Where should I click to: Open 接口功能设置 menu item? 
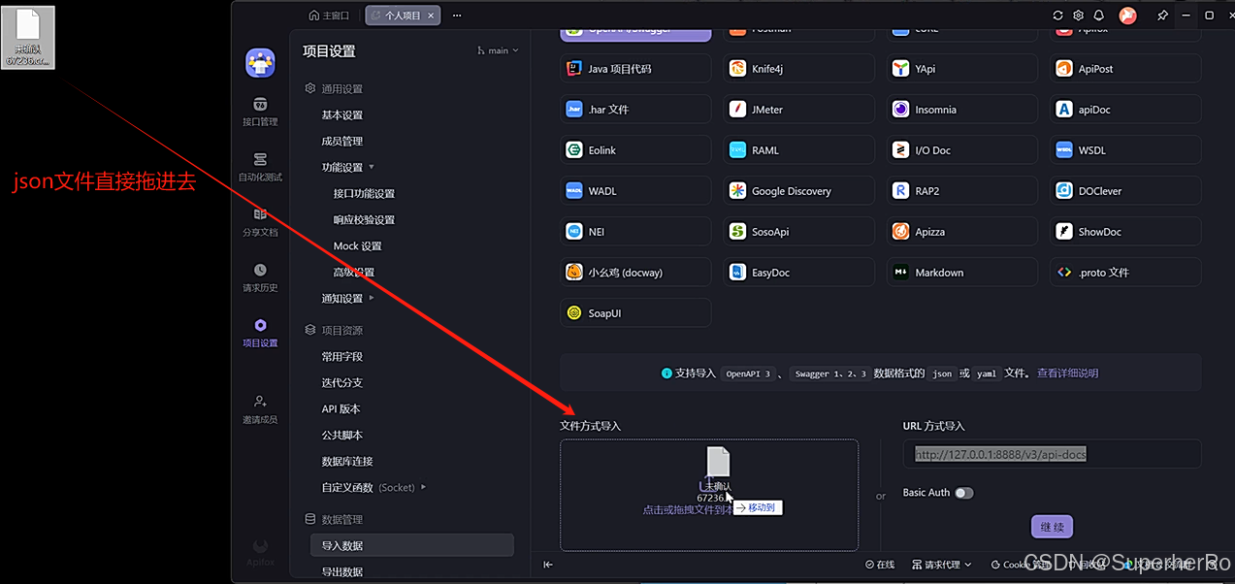click(364, 193)
